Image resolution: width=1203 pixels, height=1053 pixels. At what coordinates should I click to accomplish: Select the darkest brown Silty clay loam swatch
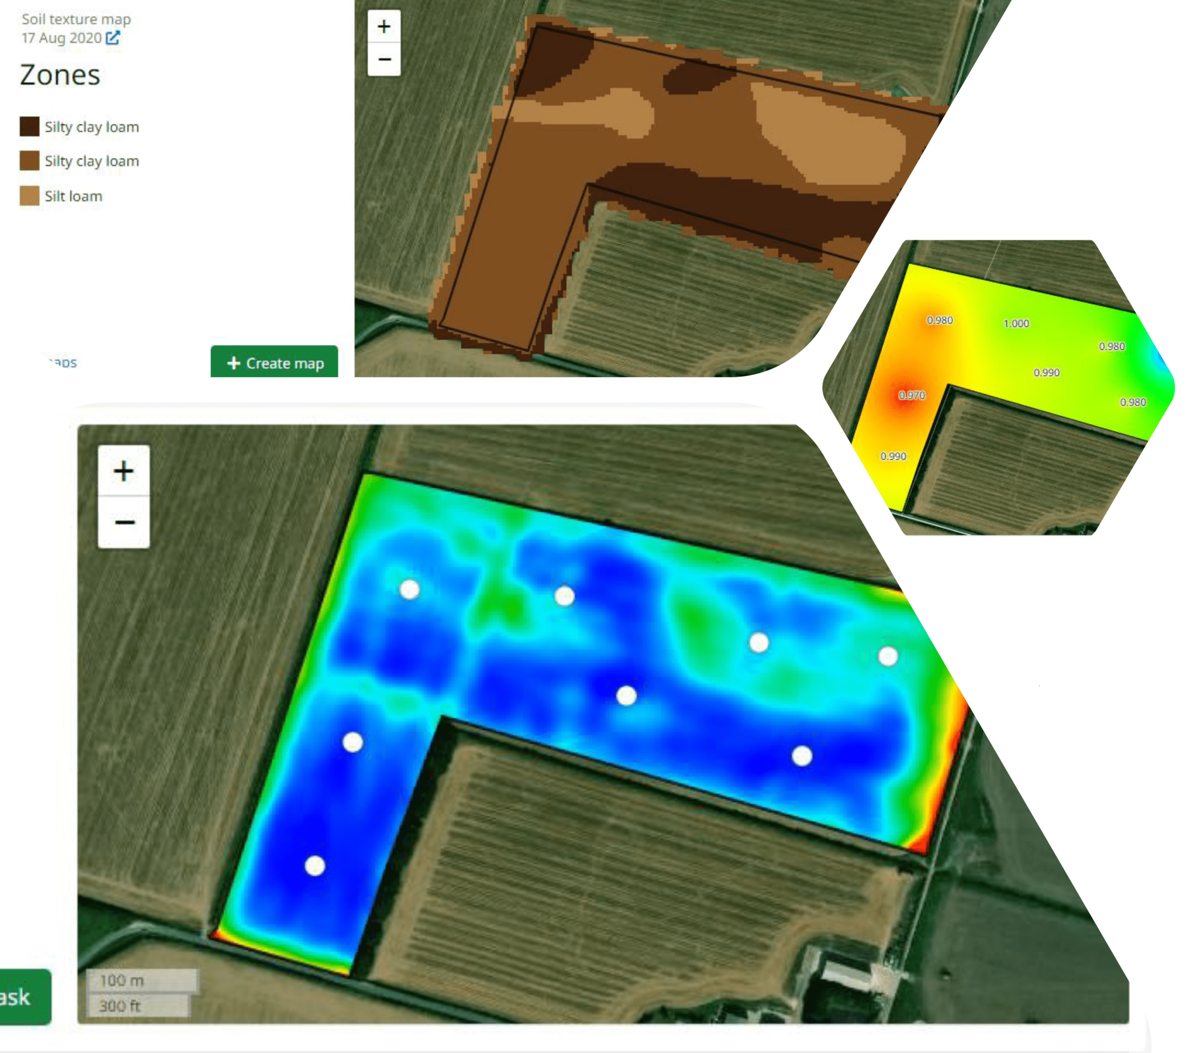coord(30,126)
